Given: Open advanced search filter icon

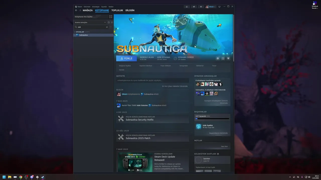Looking at the screenshot, I should point(111,27).
